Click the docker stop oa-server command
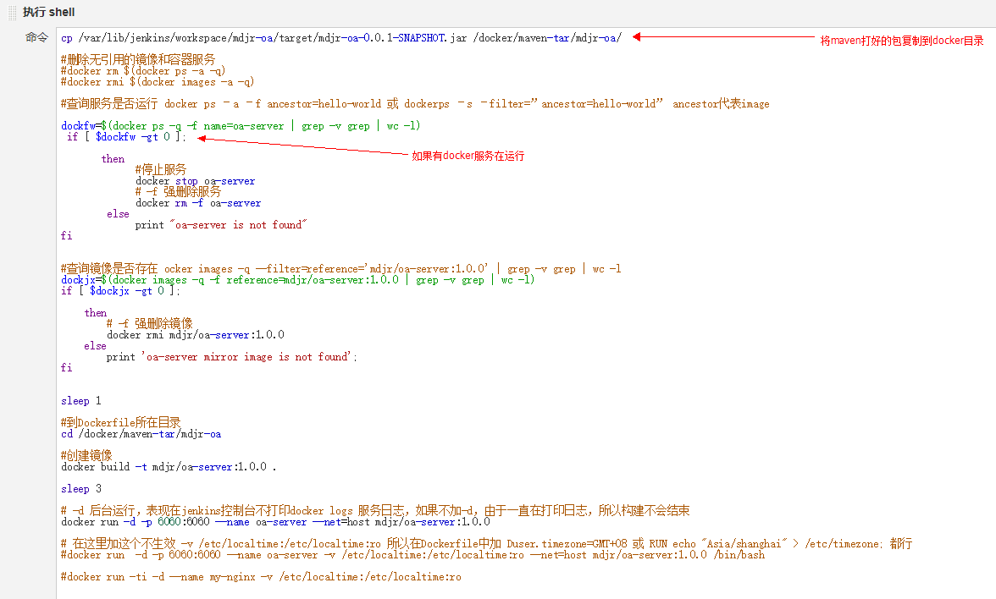 coord(195,180)
